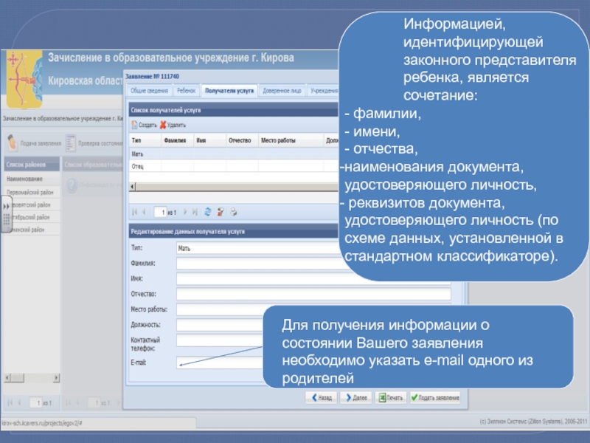The width and height of the screenshot is (590, 443).
Task: Switch to the Ребенок tab
Action: pos(187,91)
